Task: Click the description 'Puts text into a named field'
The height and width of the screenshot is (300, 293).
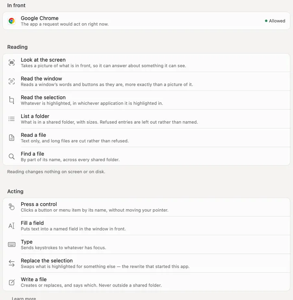Action: click(x=73, y=229)
